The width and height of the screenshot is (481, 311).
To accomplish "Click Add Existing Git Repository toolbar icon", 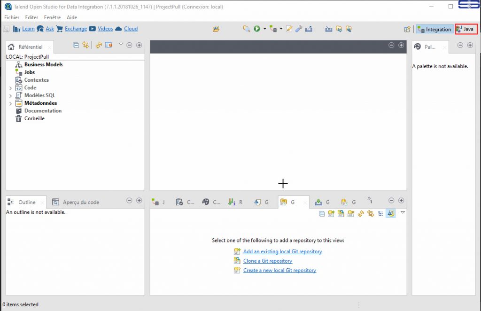I will (331, 214).
